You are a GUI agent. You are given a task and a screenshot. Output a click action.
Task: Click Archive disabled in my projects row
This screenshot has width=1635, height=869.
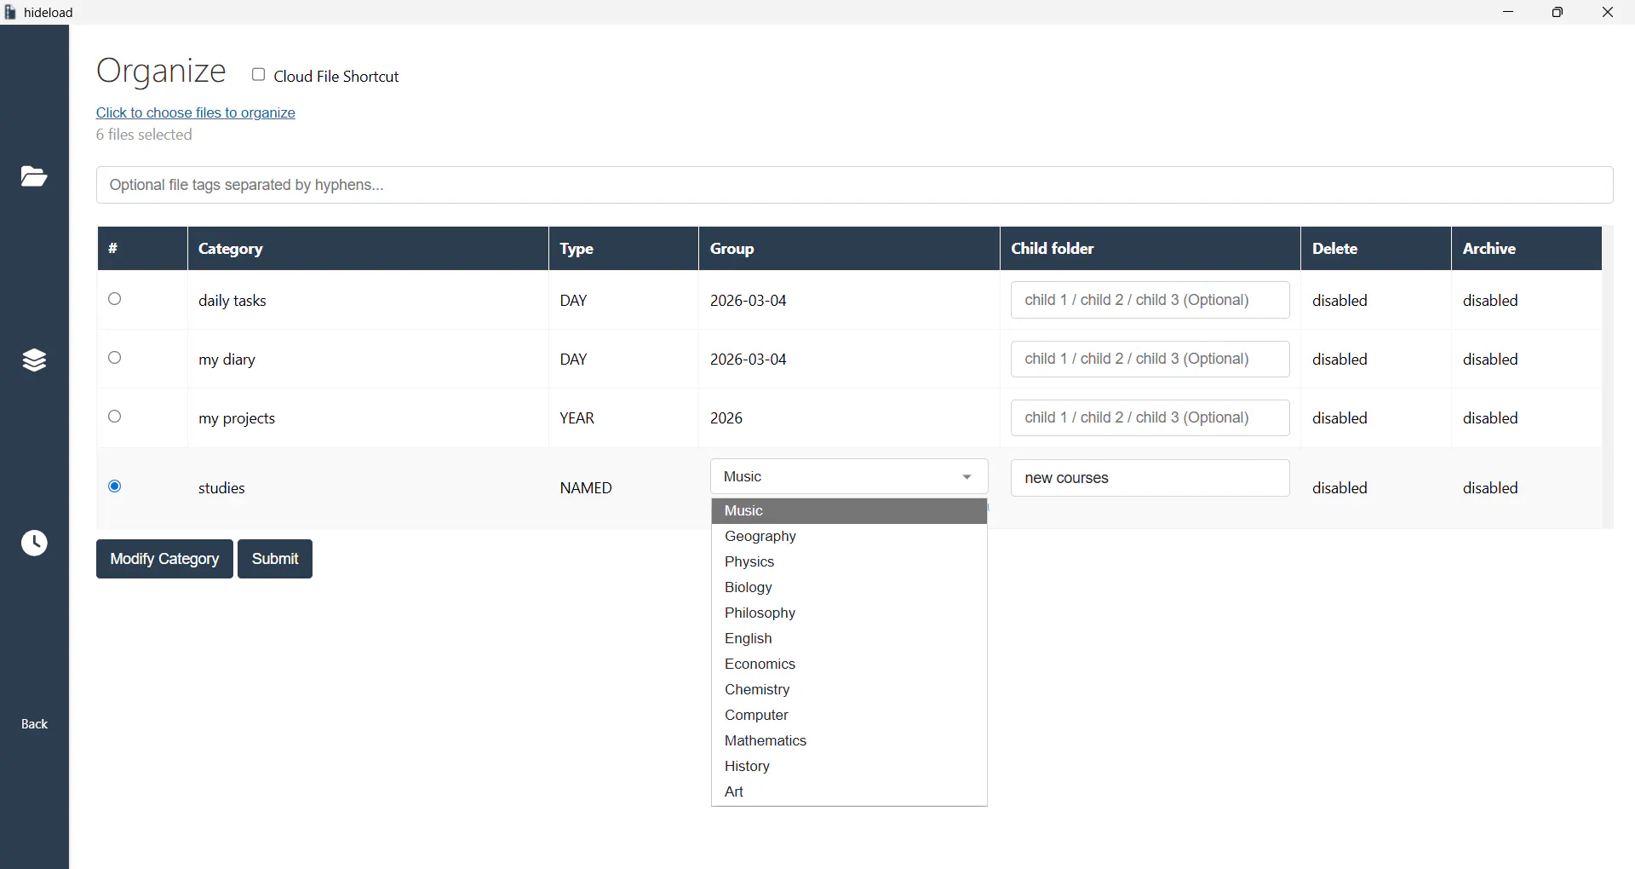click(x=1491, y=418)
